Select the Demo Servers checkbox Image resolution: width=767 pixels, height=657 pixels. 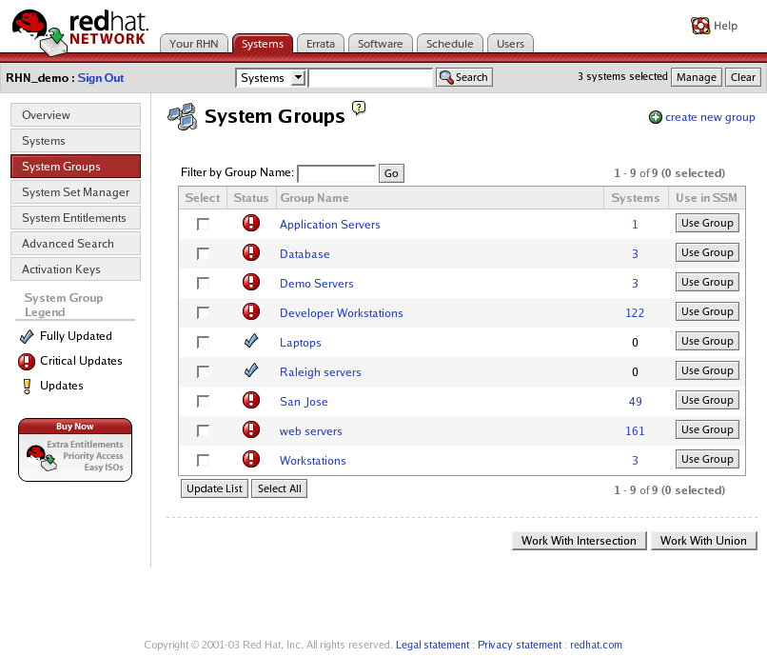pos(203,283)
